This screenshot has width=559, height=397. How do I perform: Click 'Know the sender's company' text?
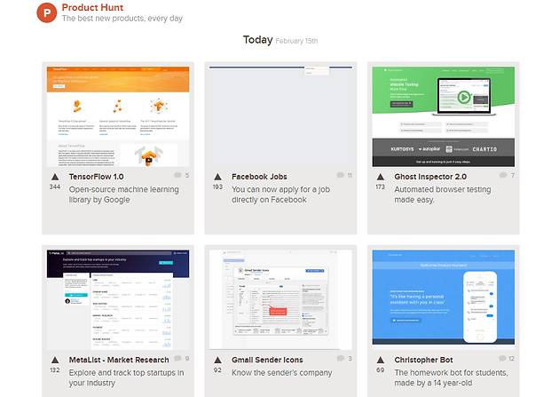[x=282, y=373]
